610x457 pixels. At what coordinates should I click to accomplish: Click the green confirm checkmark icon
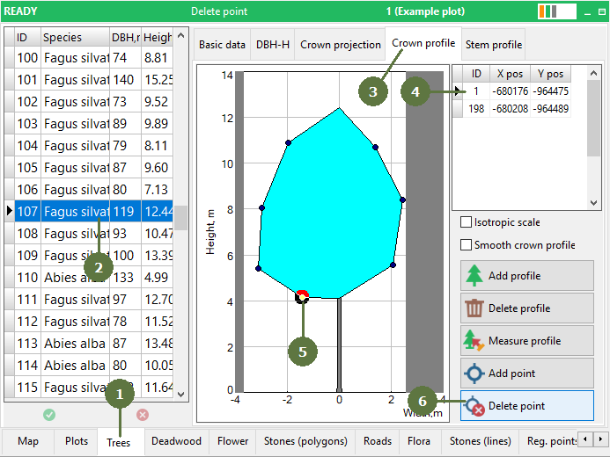(49, 415)
